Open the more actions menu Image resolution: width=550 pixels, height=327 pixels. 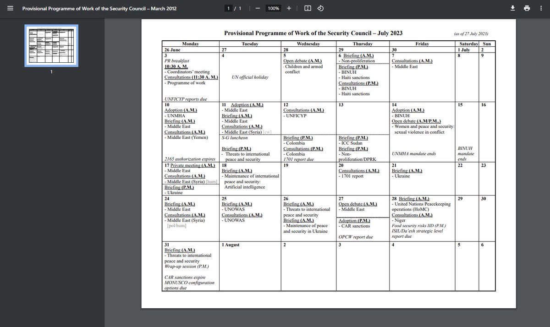pyautogui.click(x=540, y=8)
